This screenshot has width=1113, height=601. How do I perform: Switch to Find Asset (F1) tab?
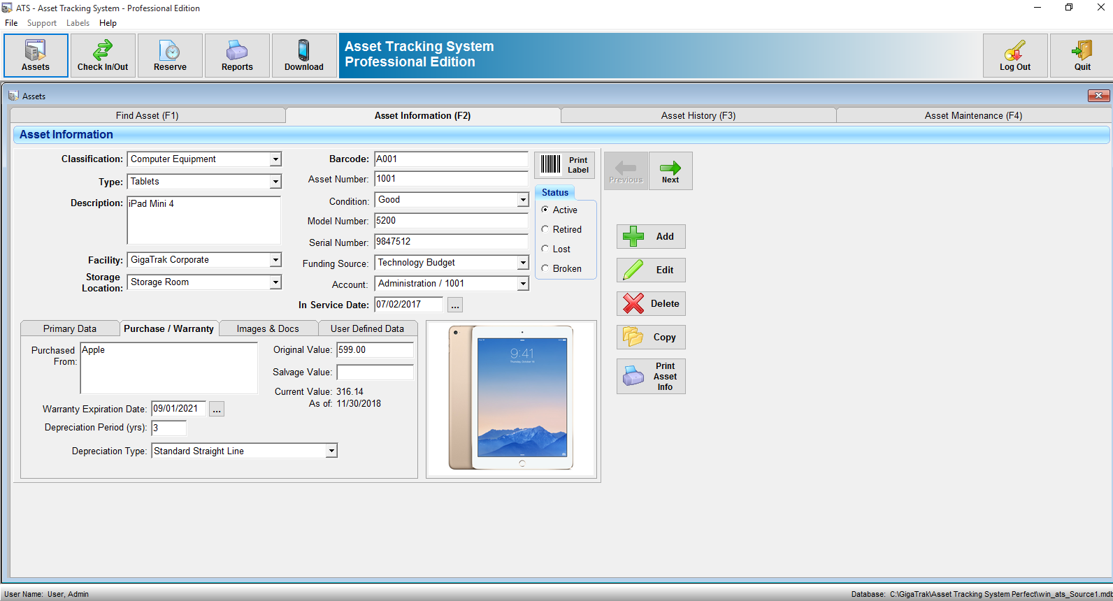148,115
